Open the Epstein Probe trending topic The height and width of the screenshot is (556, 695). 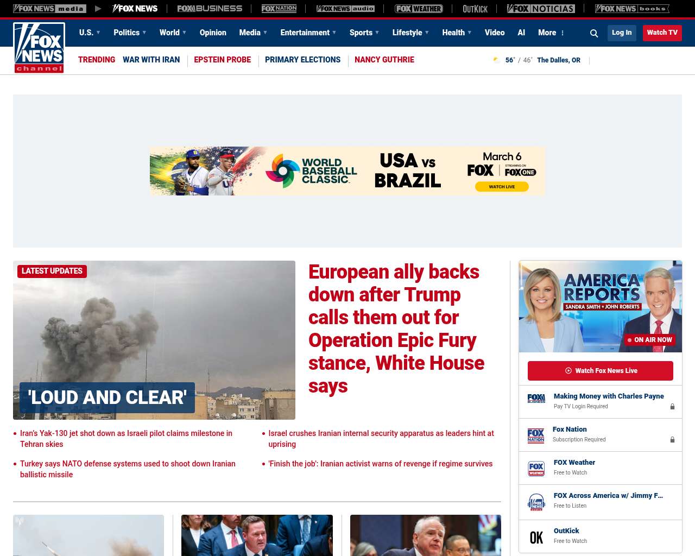coord(222,60)
